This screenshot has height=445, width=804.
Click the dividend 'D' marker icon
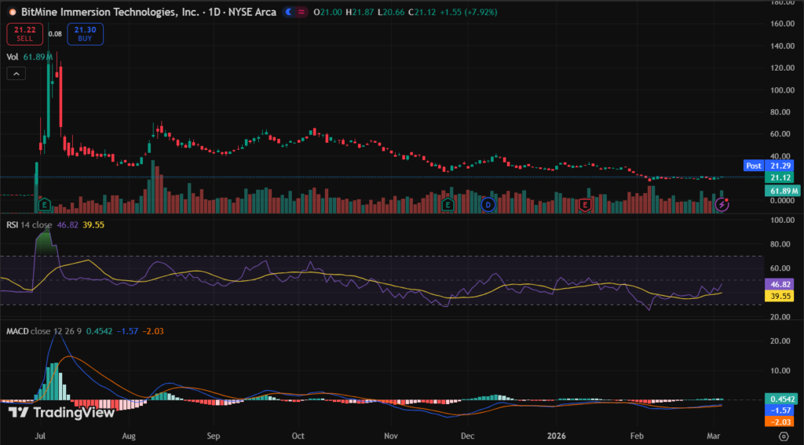tap(488, 205)
